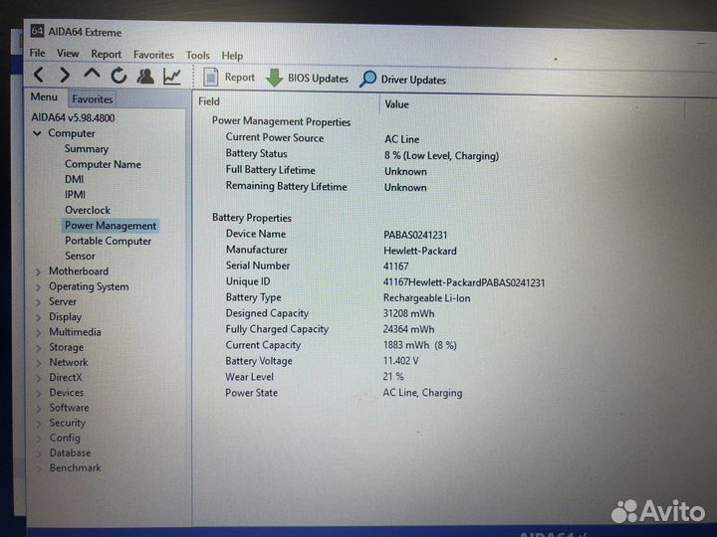Open the Favorites menu in menu bar
Viewport: 717px width, 537px height.
(153, 55)
